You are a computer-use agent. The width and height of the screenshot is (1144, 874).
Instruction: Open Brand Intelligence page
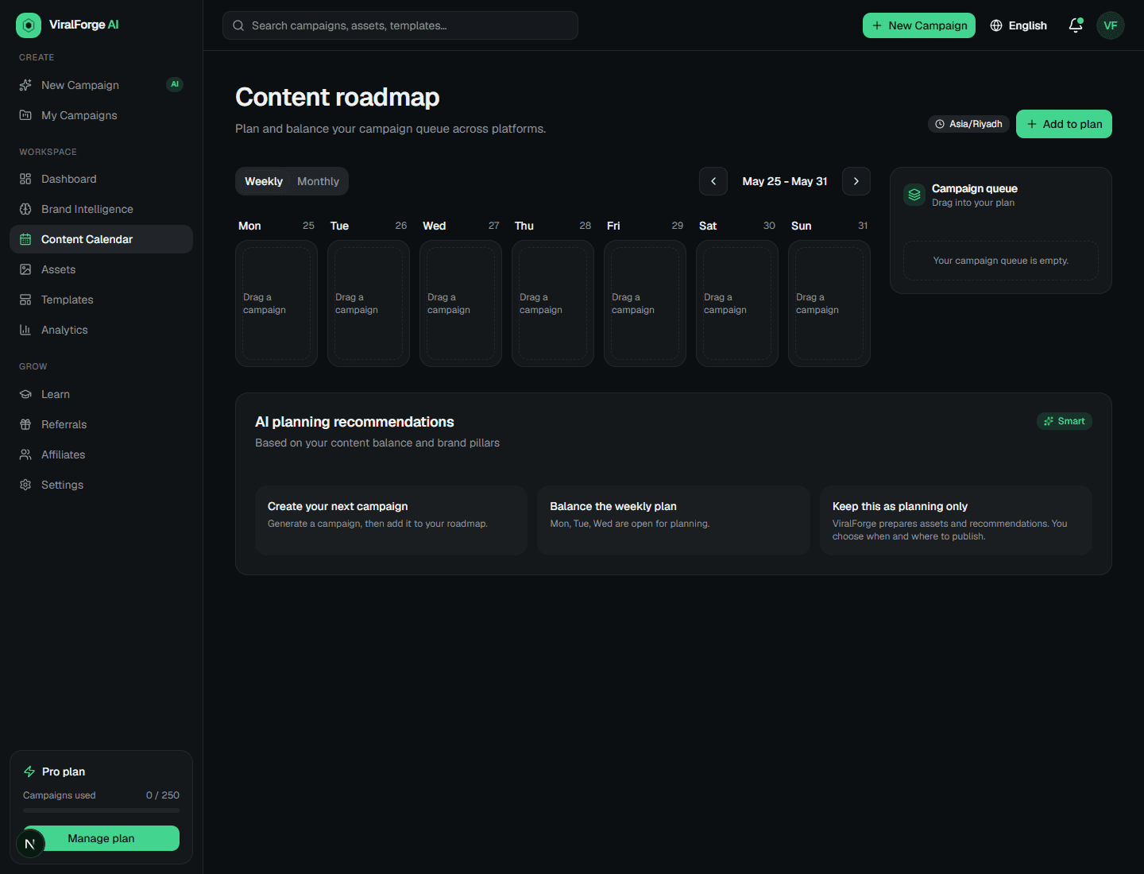click(101, 209)
